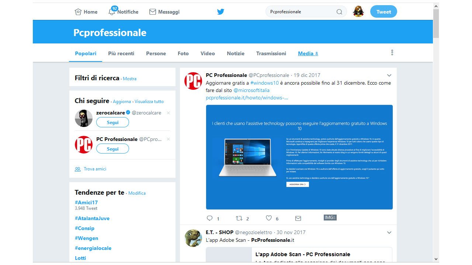Click the search magnifier icon
472x265 pixels.
(339, 12)
